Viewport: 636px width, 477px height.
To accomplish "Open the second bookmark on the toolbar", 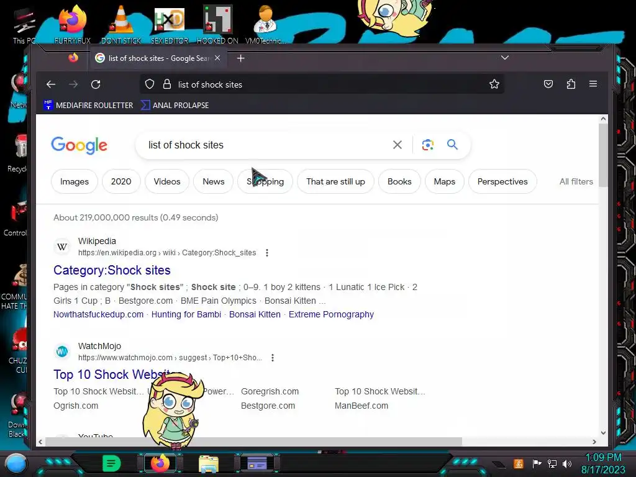I will (x=175, y=105).
